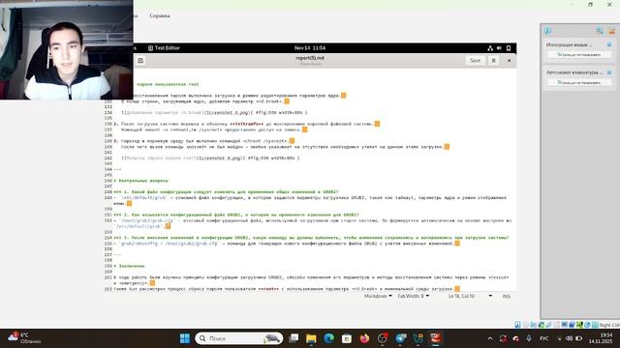Open the clock and date showing 19:54
Image resolution: width=620 pixels, height=348 pixels.
(x=601, y=338)
